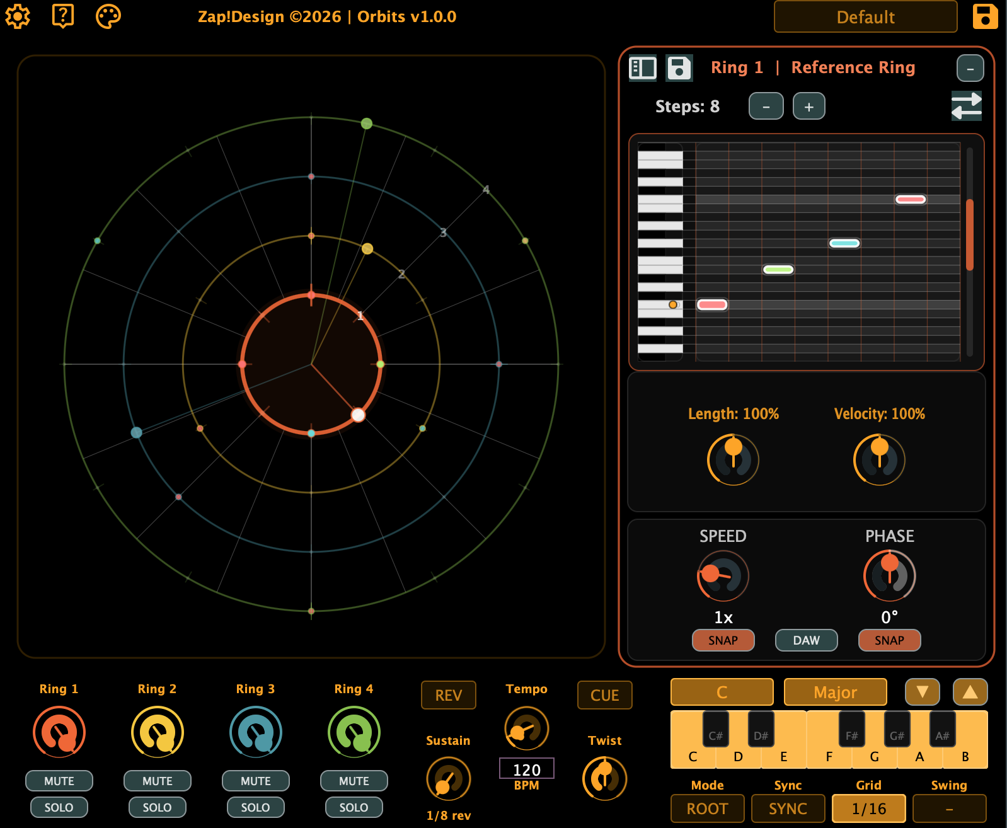
Task: Click the Length knob
Action: coord(734,459)
